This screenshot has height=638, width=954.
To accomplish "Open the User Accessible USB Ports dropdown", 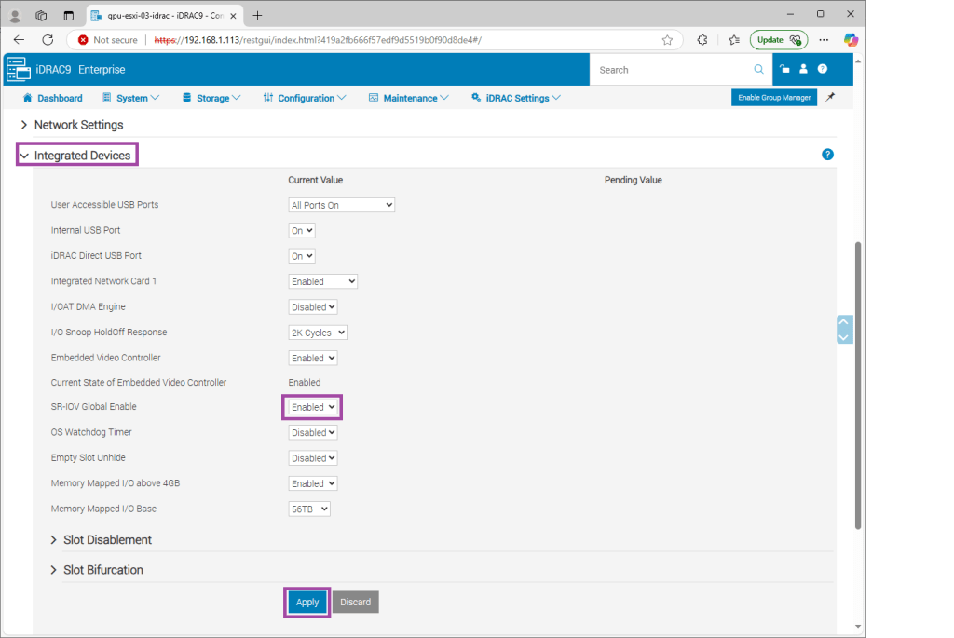I will [x=342, y=205].
